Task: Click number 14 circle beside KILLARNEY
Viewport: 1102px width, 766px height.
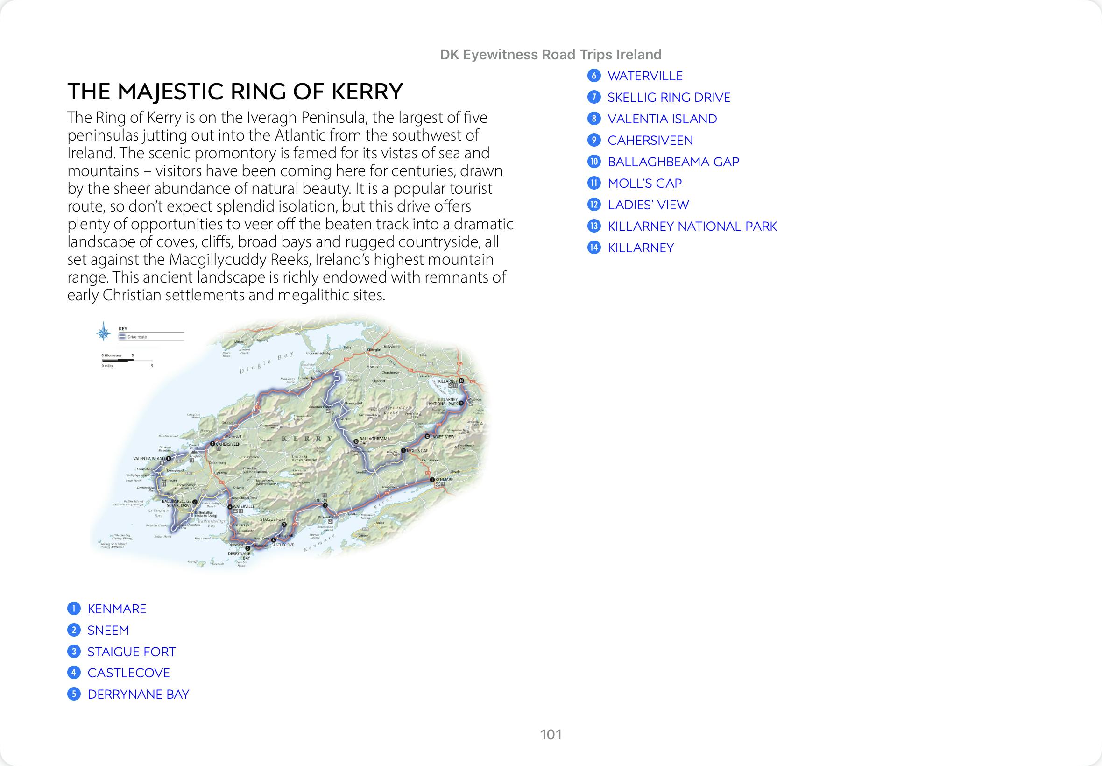Action: coord(594,248)
